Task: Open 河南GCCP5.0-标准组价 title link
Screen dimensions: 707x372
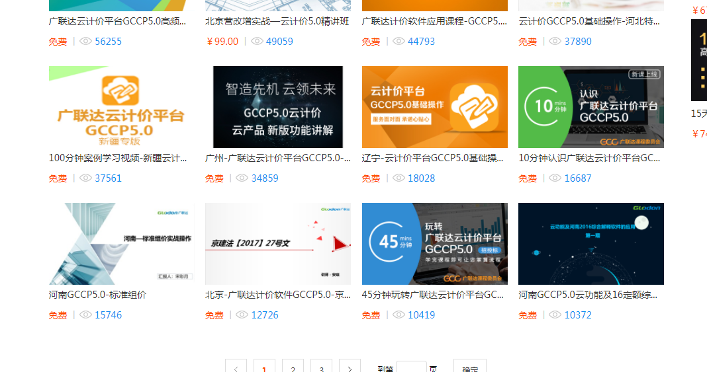Action: (x=97, y=295)
